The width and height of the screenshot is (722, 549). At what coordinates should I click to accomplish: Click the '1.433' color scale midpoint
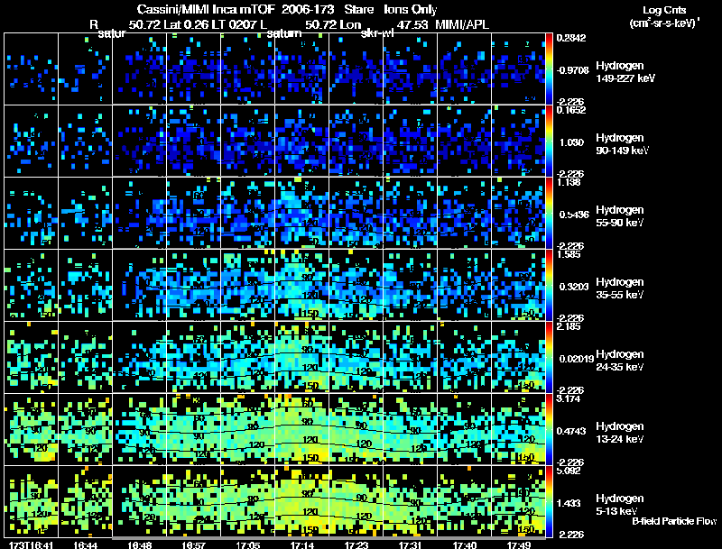[569, 504]
